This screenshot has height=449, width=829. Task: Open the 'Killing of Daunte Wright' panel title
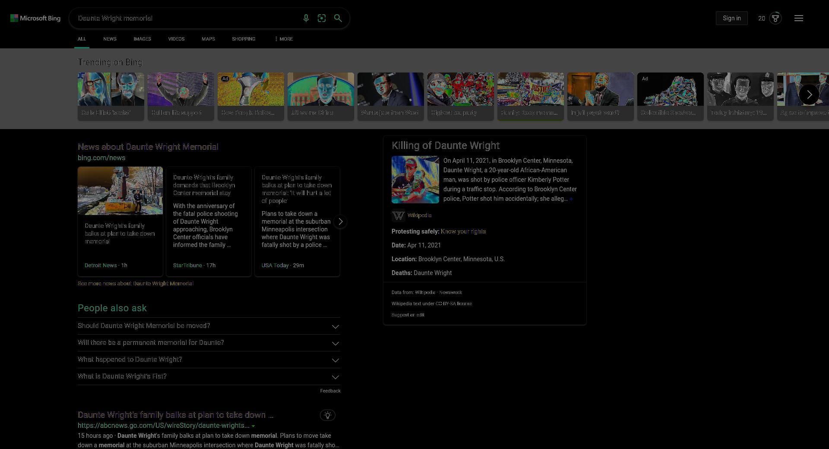(446, 145)
